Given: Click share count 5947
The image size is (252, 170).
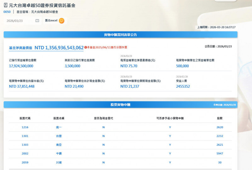Looking at the screenshot, I should click(x=220, y=153).
